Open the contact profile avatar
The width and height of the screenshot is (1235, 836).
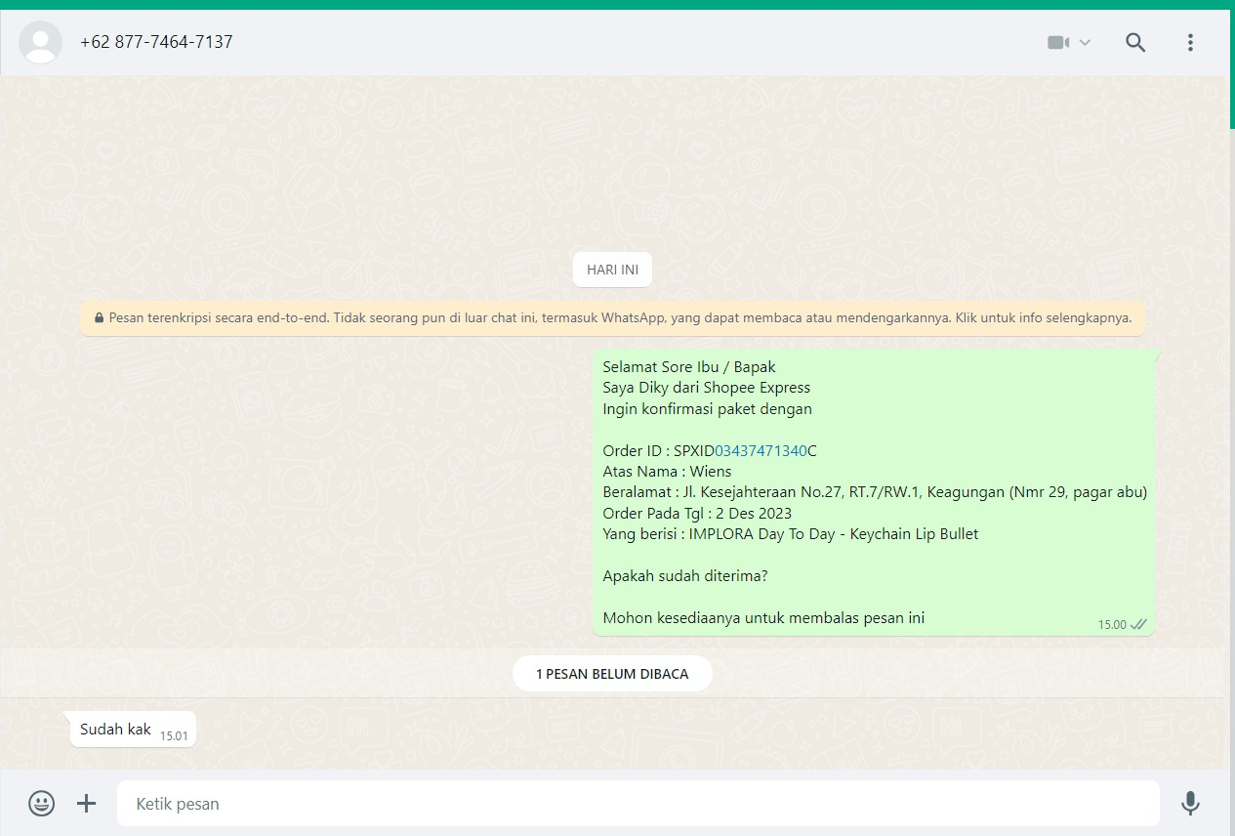coord(40,42)
